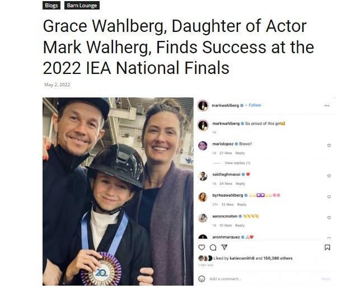The image size is (351, 289).
Task: Open the family photo with ribbon
Action: (x=118, y=192)
